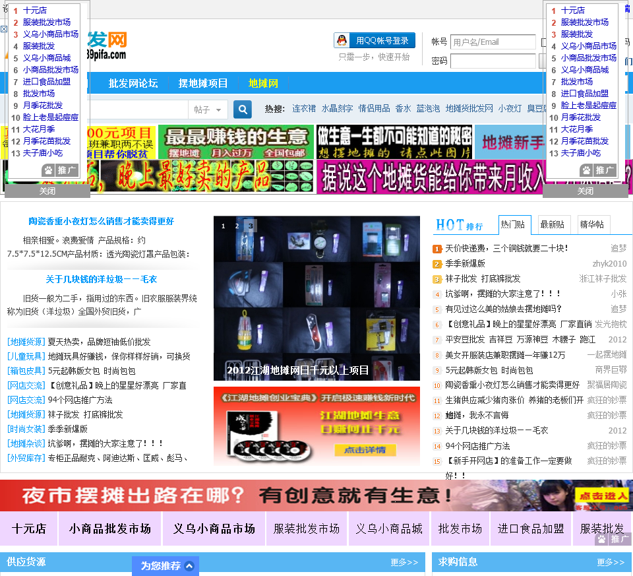Image resolution: width=633 pixels, height=576 pixels.
Task: Click the [箱包皮具] category tag
Action: (26, 371)
